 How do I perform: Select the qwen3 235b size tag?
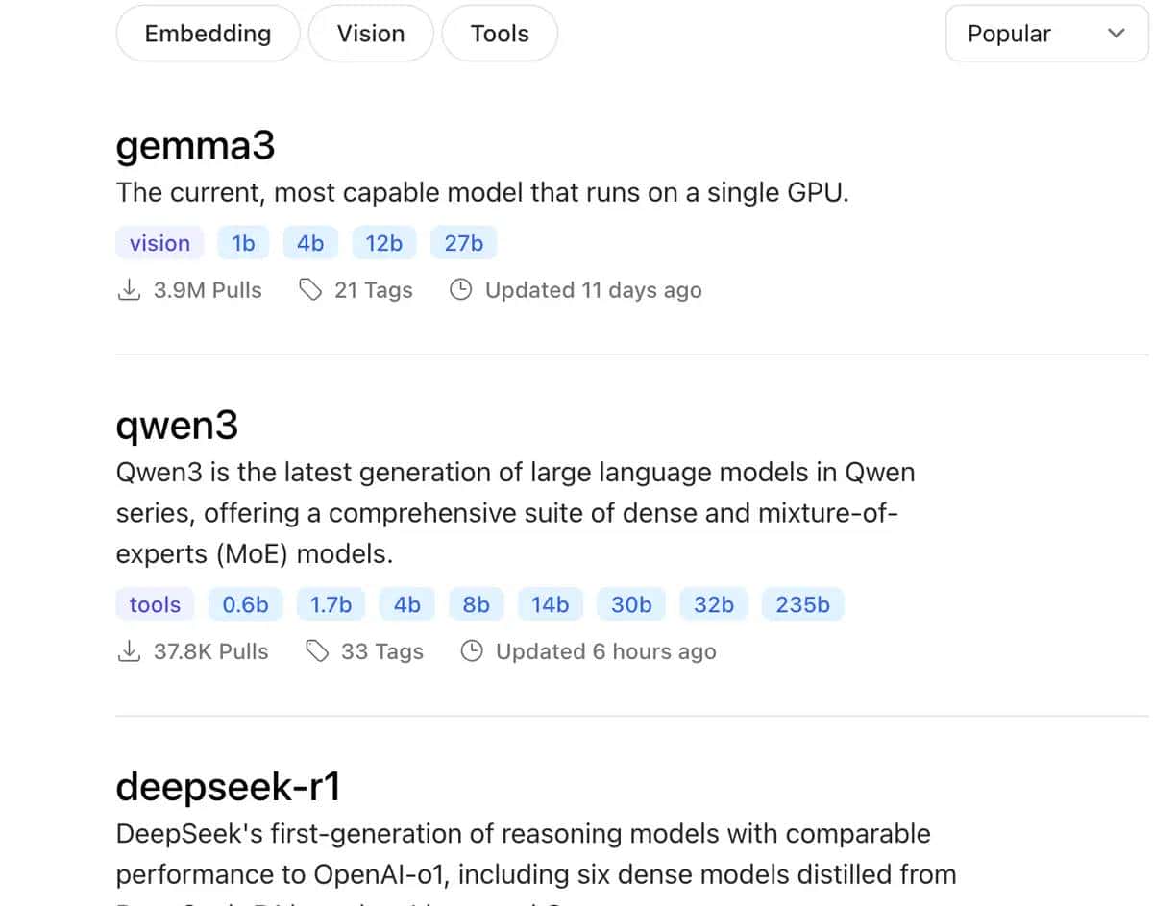tap(802, 604)
